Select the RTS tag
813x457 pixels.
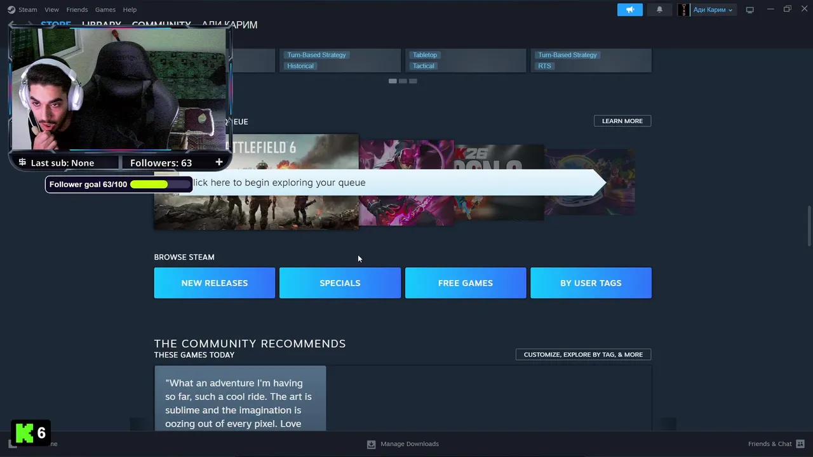click(544, 66)
